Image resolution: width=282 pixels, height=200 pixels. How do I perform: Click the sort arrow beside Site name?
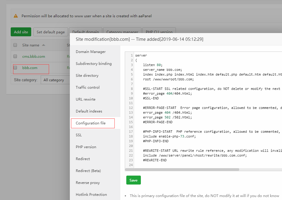point(43,45)
